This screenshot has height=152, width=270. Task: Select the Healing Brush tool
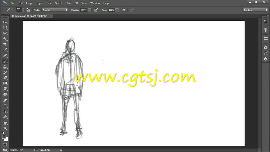(5, 56)
